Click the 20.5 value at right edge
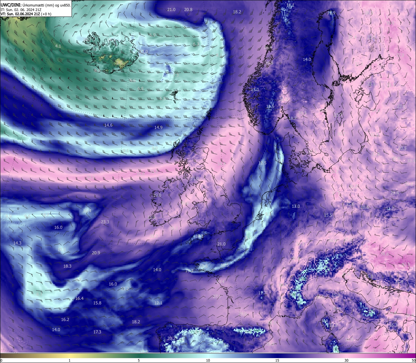The height and width of the screenshot is (363, 416). 402,148
